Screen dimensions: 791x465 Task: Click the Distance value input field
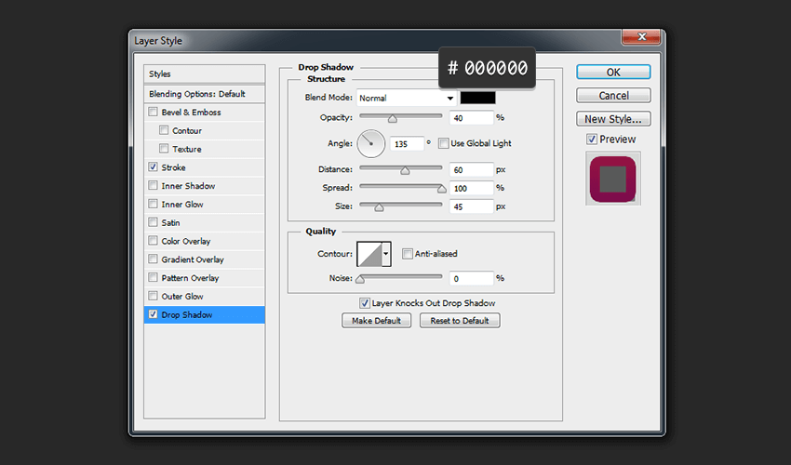click(x=472, y=169)
